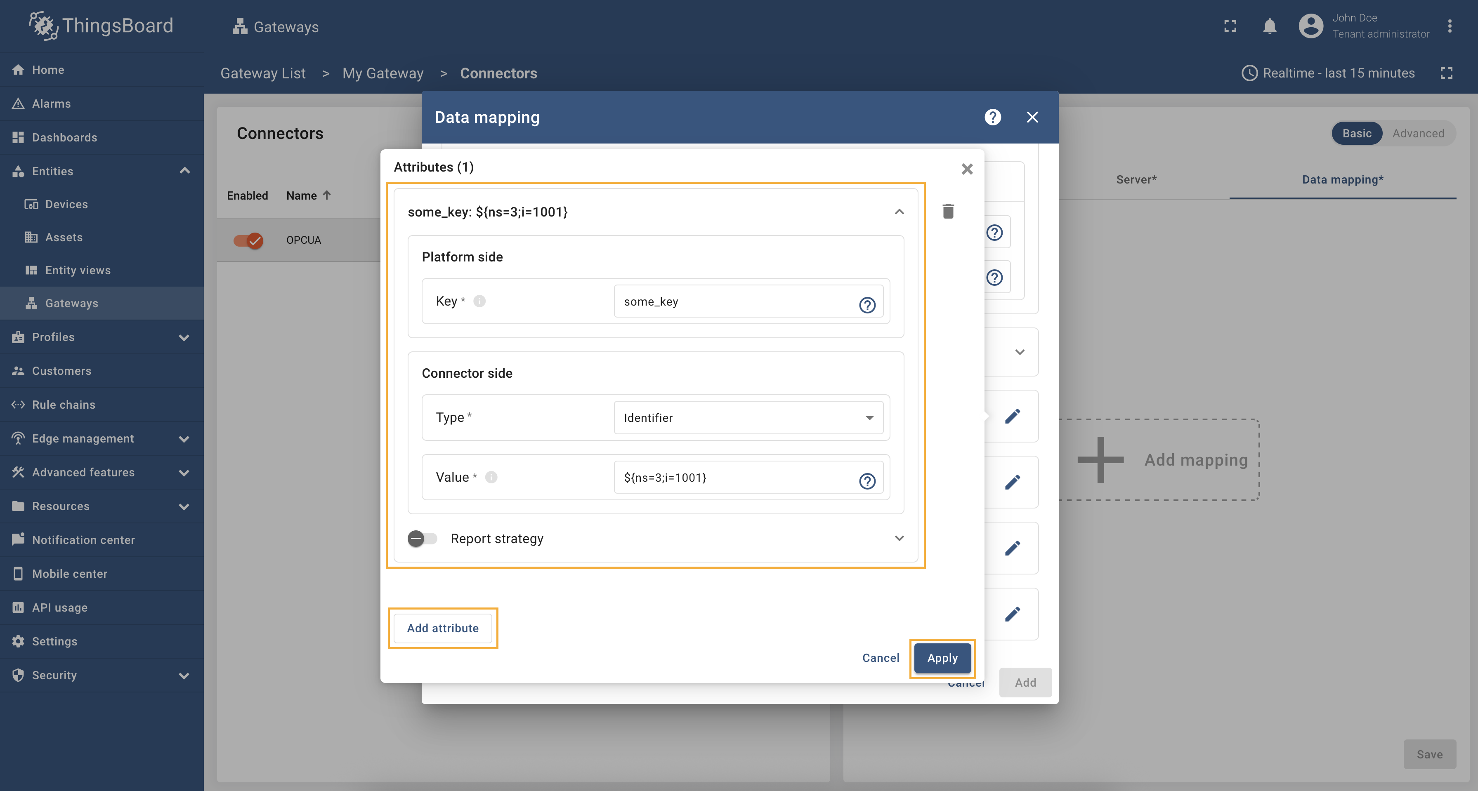Image resolution: width=1478 pixels, height=791 pixels.
Task: Open Rule chains in sidebar
Action: point(64,405)
